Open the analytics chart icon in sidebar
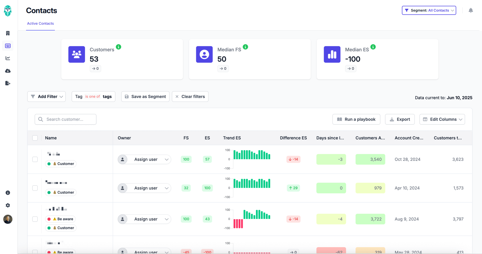 click(x=8, y=58)
